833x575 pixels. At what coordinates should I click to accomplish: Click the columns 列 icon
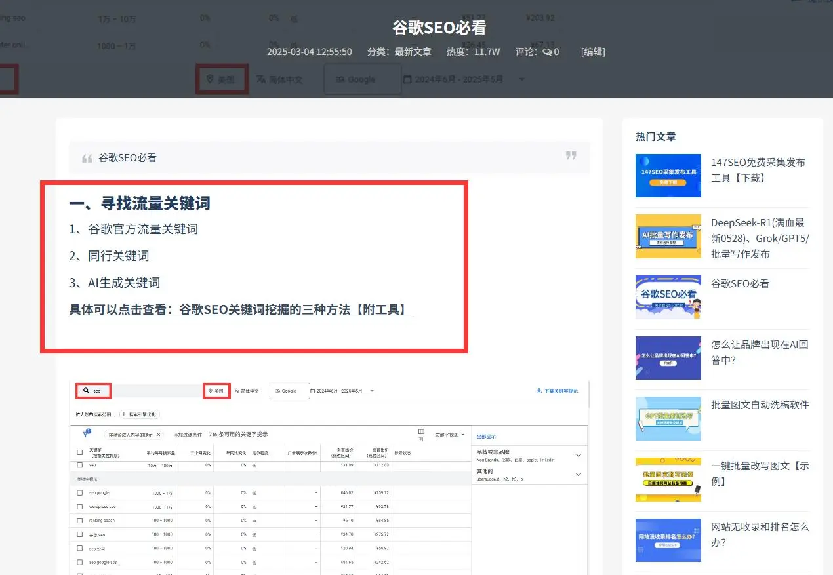[x=421, y=434]
